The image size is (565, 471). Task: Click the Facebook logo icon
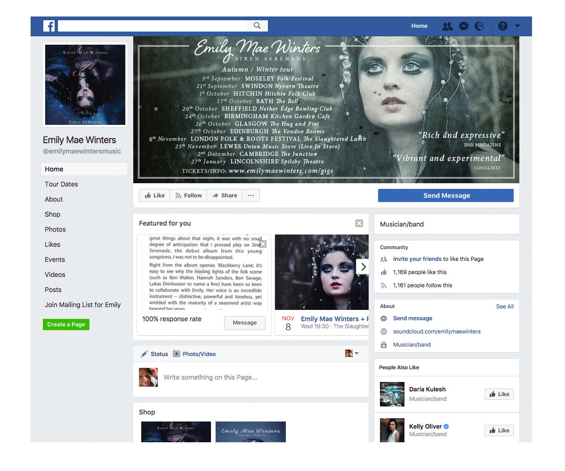point(49,26)
